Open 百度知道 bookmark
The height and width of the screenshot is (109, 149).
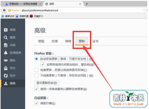pos(22,16)
